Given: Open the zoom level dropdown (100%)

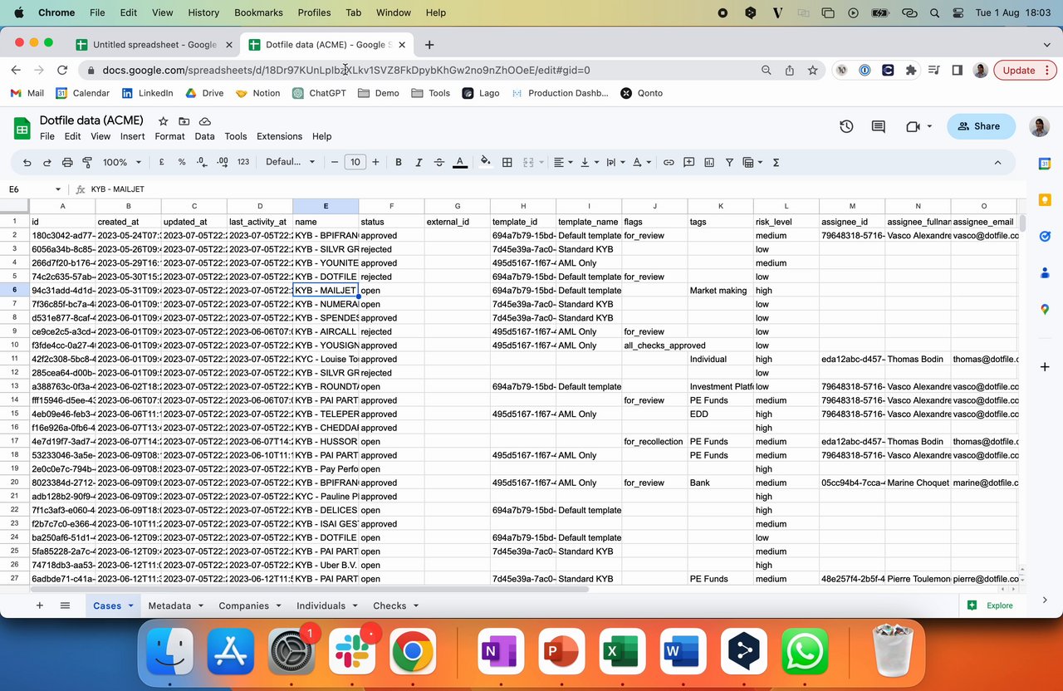Looking at the screenshot, I should 122,163.
